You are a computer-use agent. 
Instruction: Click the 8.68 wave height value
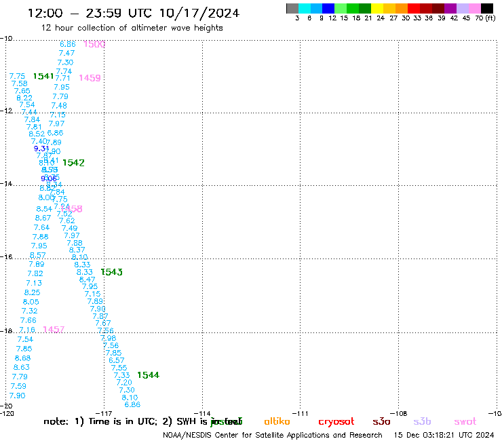23,358
